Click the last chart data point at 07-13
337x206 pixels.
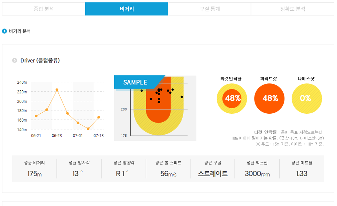(99, 117)
